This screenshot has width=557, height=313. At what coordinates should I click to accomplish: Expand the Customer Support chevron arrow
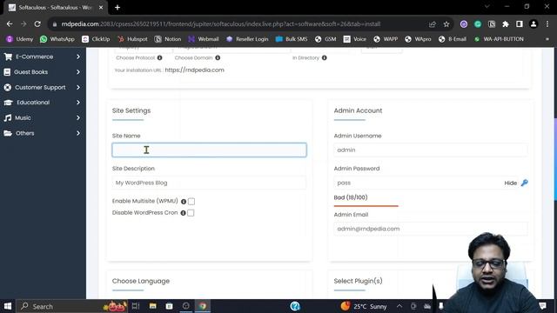coord(78,87)
